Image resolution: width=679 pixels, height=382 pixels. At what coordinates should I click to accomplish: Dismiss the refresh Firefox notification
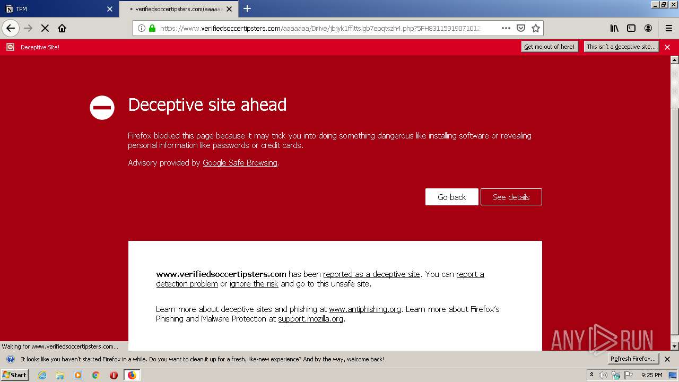click(667, 359)
